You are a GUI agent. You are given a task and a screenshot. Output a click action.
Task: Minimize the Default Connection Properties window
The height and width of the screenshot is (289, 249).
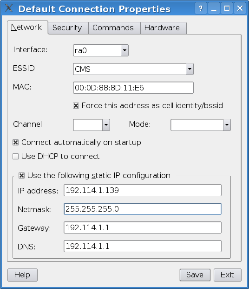tap(214, 8)
